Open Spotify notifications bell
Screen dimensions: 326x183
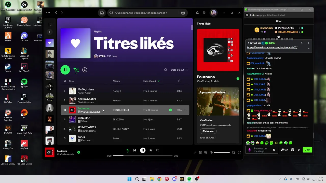coord(197,13)
